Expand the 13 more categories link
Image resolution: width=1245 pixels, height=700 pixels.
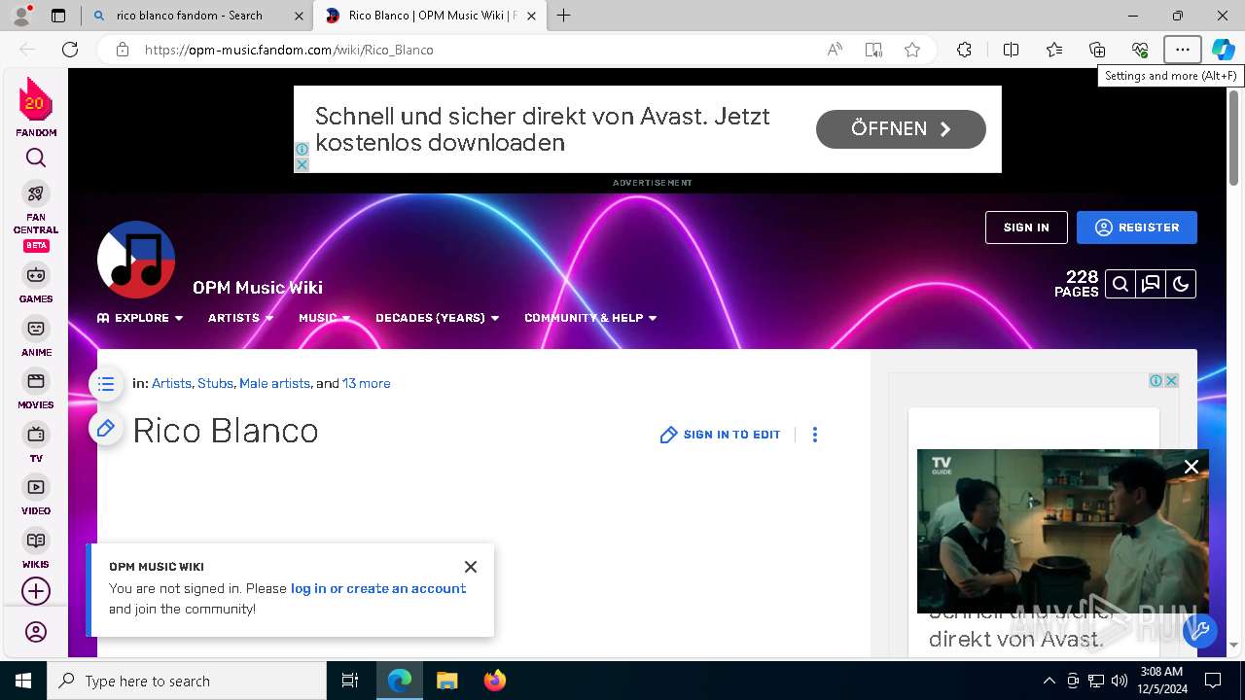pyautogui.click(x=366, y=384)
